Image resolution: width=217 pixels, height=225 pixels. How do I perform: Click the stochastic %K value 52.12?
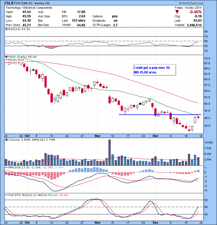click(x=53, y=195)
